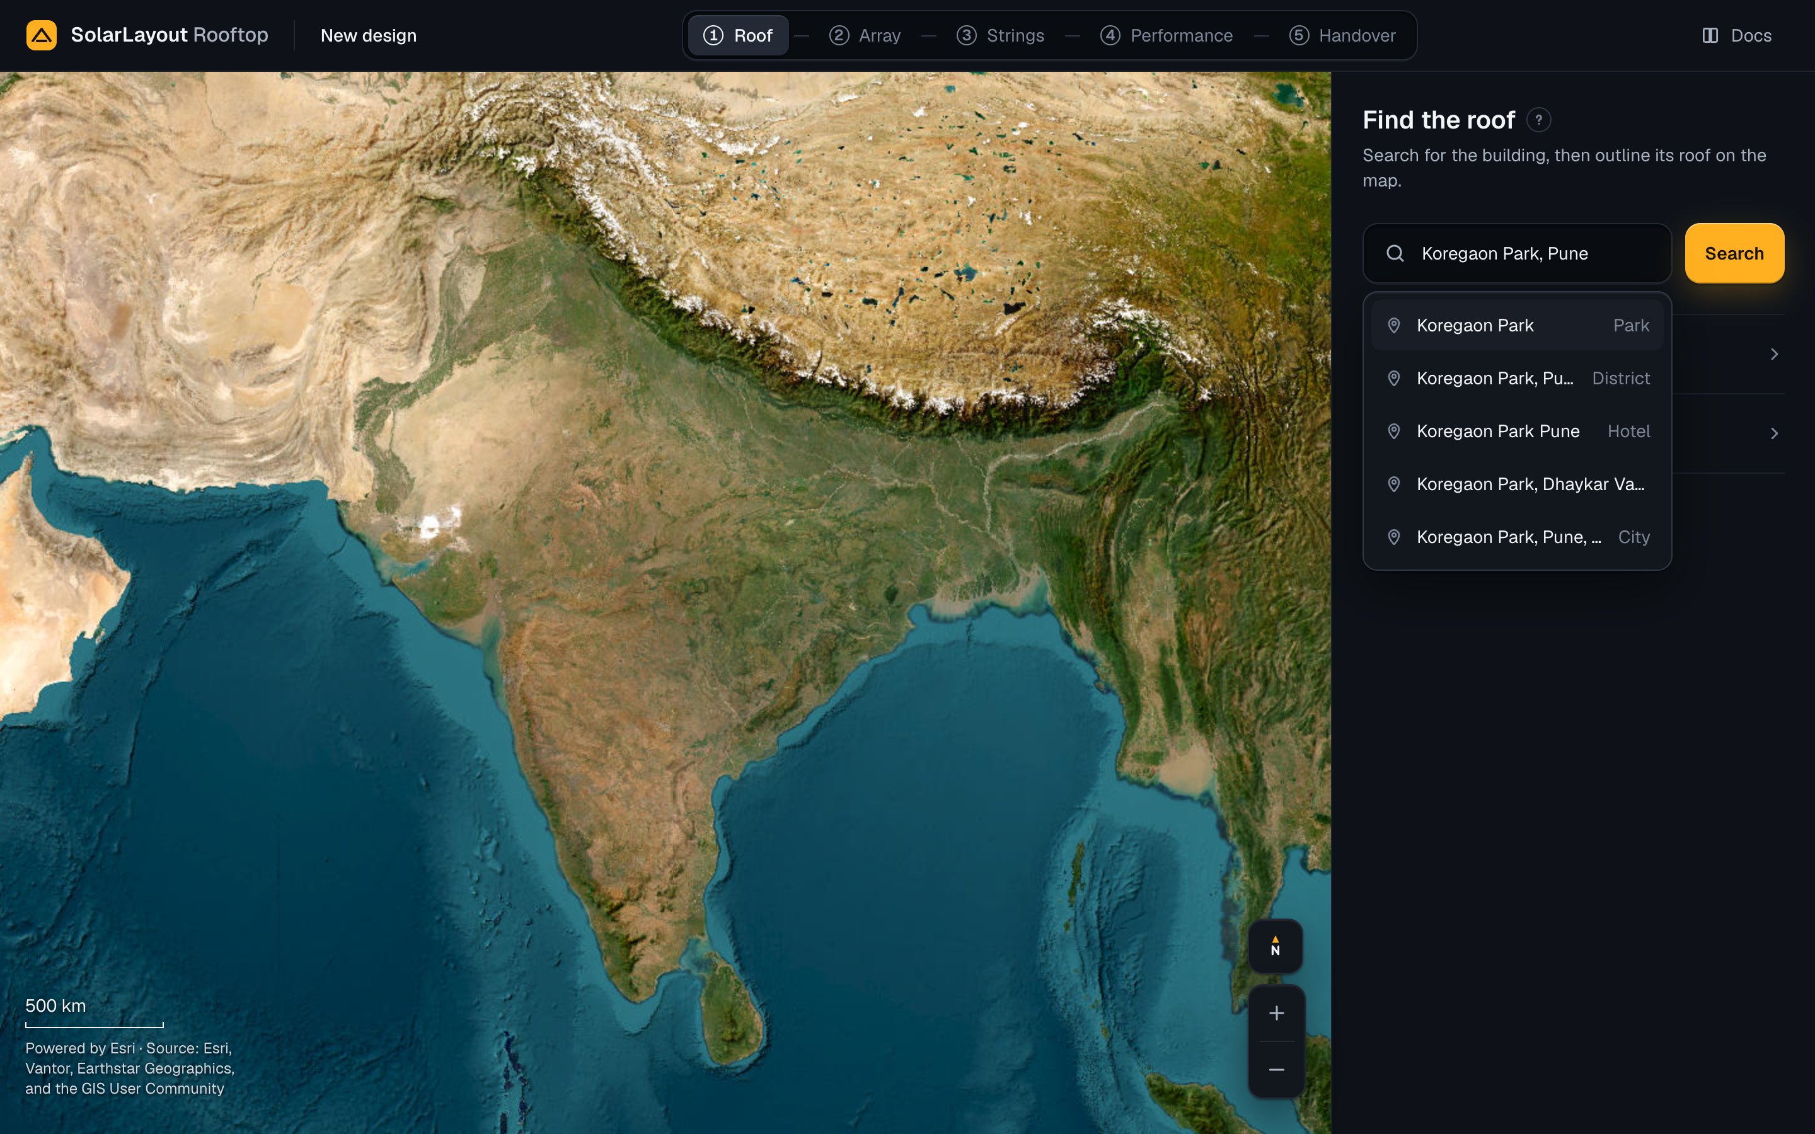This screenshot has width=1815, height=1134.
Task: Select the Koregaon Park suggestion labeled Park
Action: click(x=1516, y=326)
